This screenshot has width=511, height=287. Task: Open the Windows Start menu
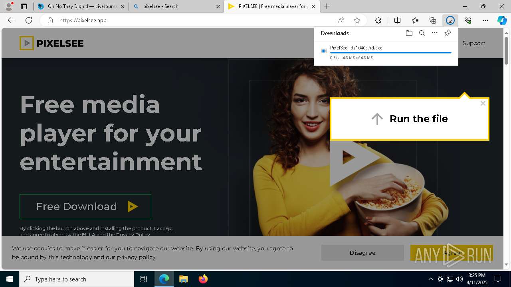[10, 279]
